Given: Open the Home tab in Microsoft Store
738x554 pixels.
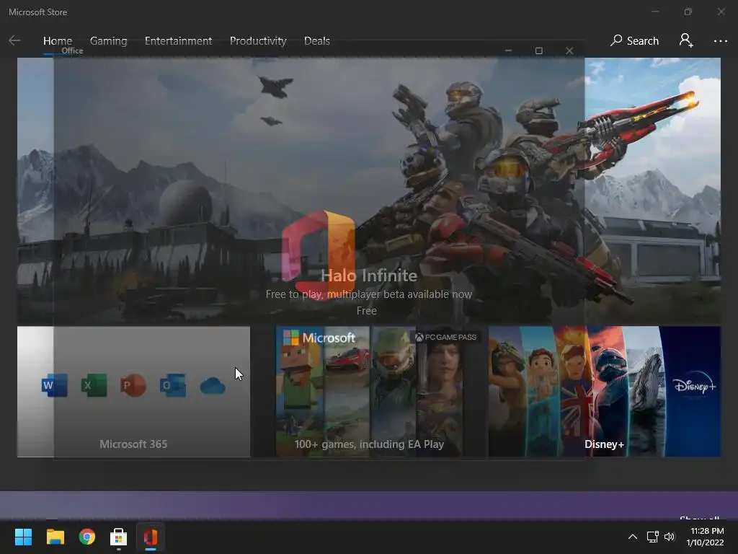Looking at the screenshot, I should pos(58,41).
